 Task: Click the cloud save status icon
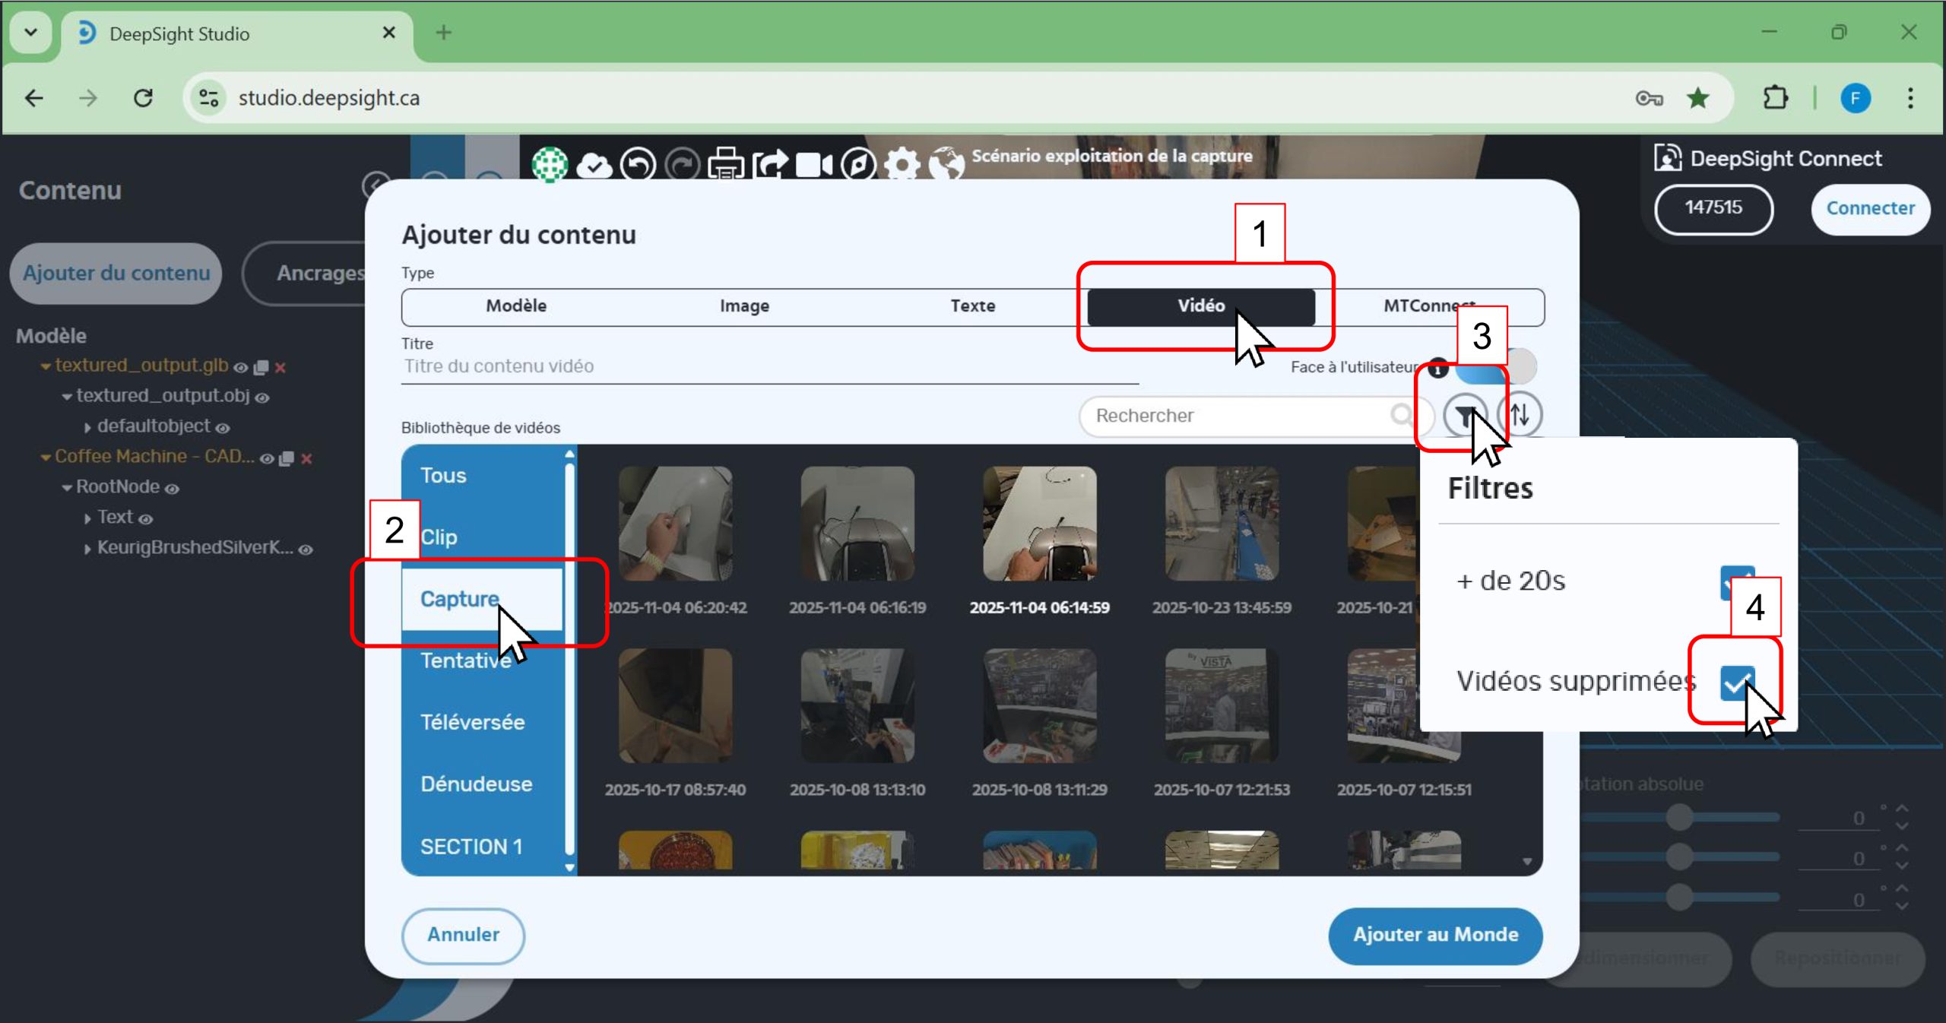(594, 163)
